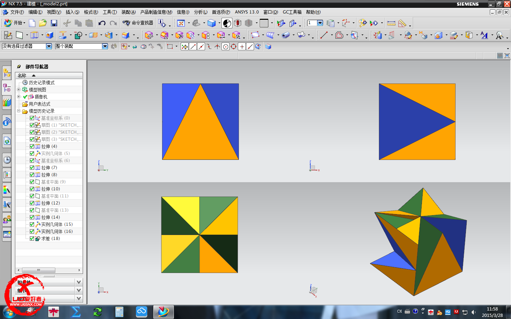The image size is (511, 319).
Task: Open the GC工具箱 menu
Action: 292,12
